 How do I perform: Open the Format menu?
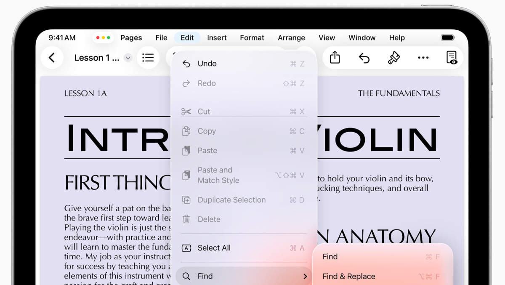[x=252, y=38]
